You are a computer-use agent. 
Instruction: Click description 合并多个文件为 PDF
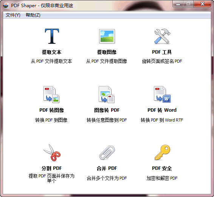point(107,179)
